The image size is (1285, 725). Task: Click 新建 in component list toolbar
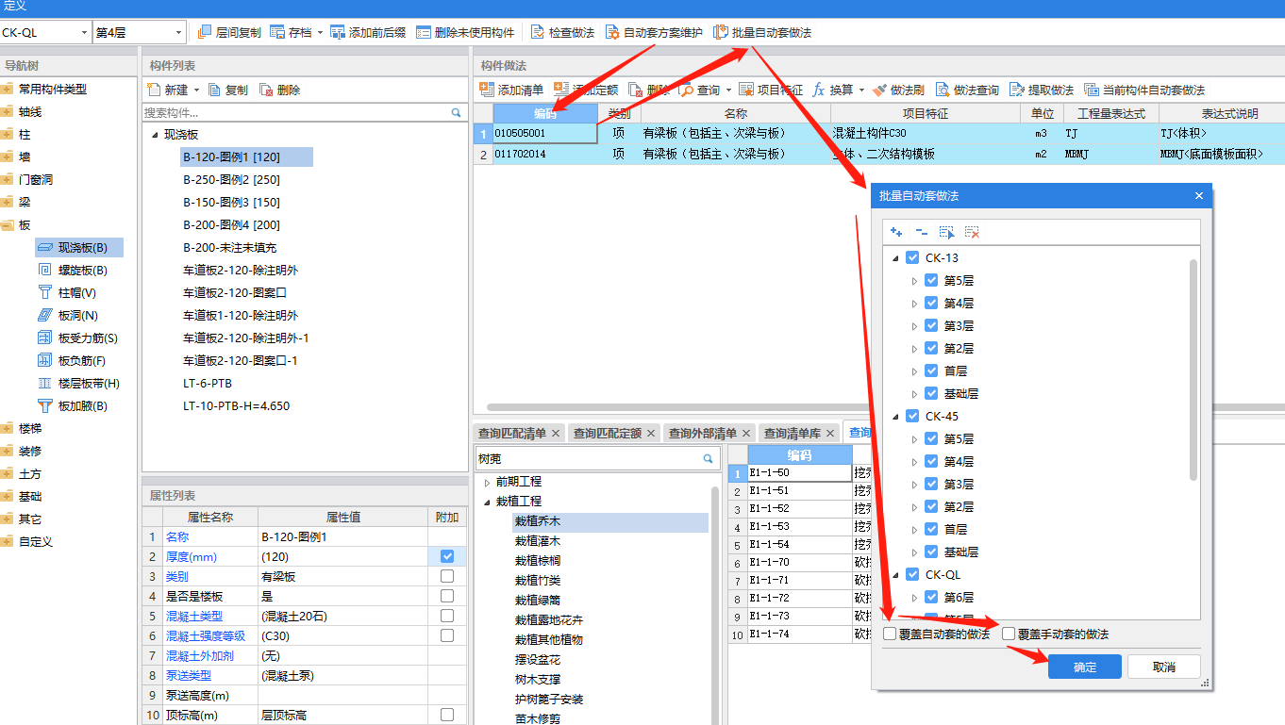(169, 90)
